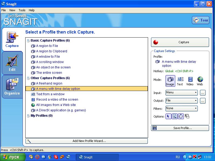Select highlighted A menu with time delay option row
The height and width of the screenshot is (161, 215).
(87, 89)
